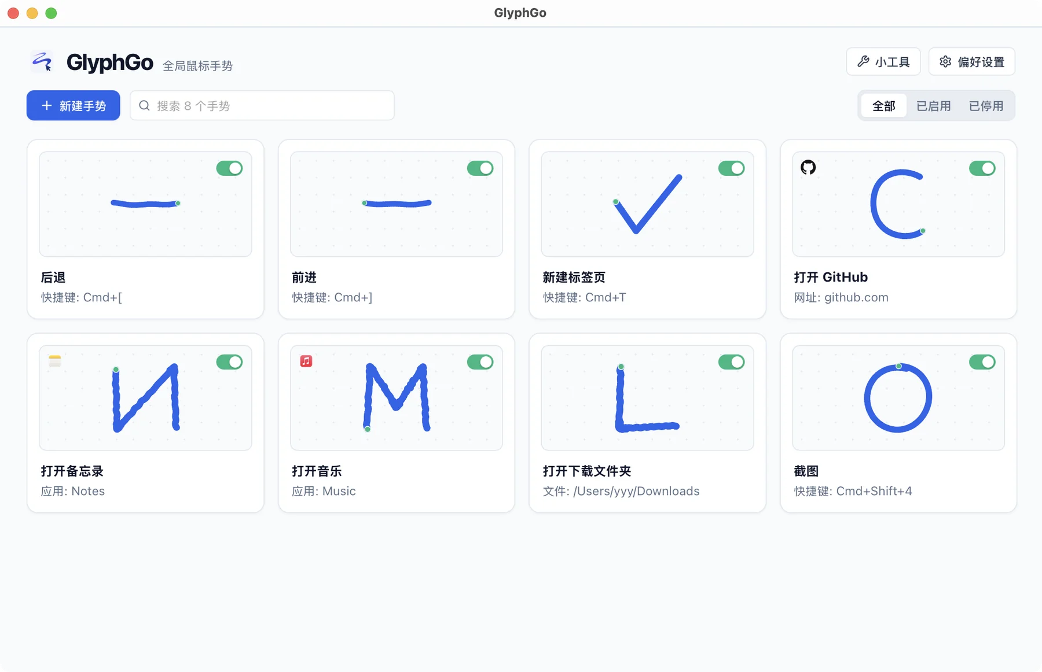The width and height of the screenshot is (1042, 672).
Task: Select the 全部 filter tab
Action: pos(883,106)
